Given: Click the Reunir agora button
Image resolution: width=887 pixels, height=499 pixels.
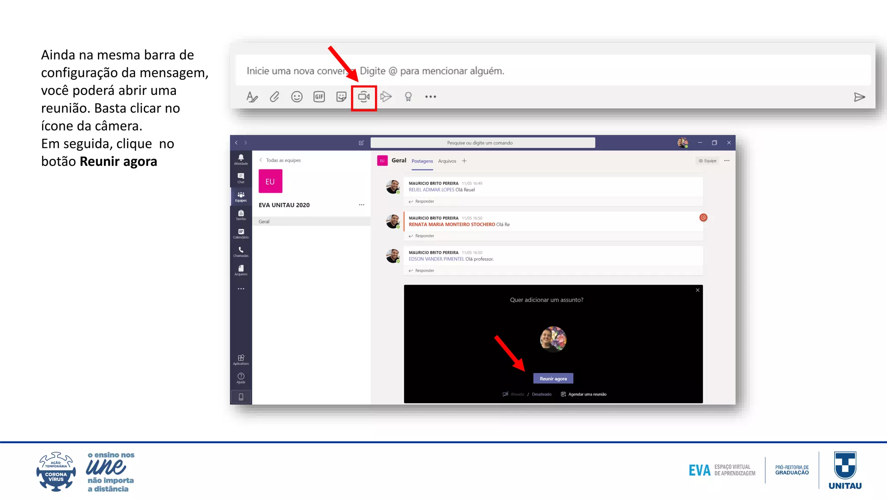Looking at the screenshot, I should click(553, 379).
